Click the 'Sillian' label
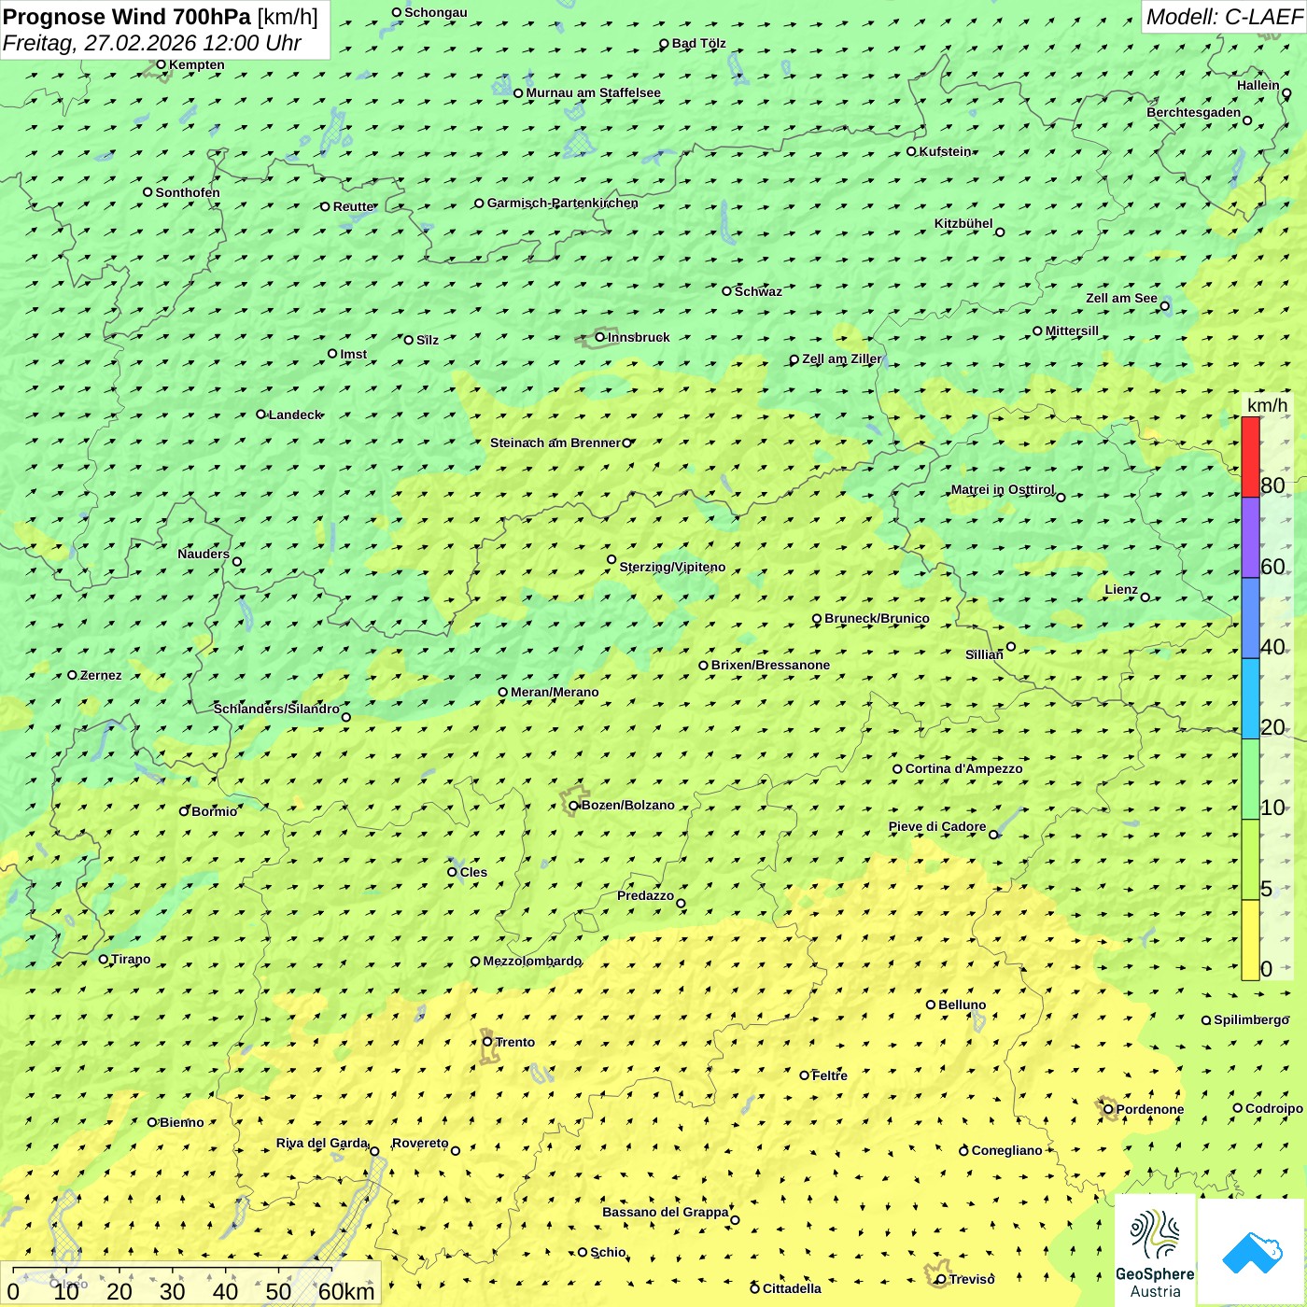The image size is (1307, 1307). [984, 654]
